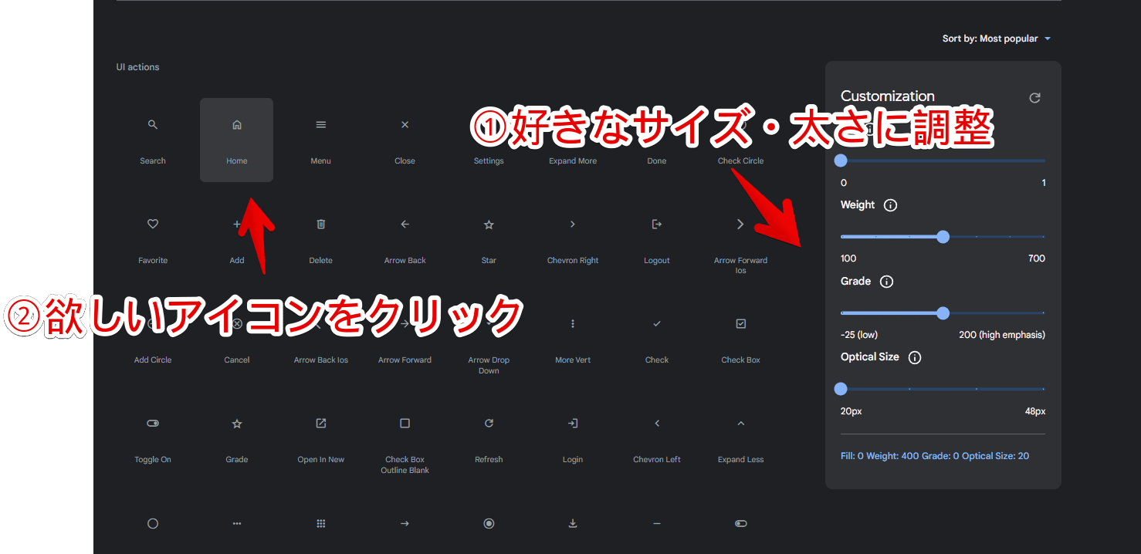Click the -25 (low) grade value
The height and width of the screenshot is (554, 1141).
[x=859, y=335]
